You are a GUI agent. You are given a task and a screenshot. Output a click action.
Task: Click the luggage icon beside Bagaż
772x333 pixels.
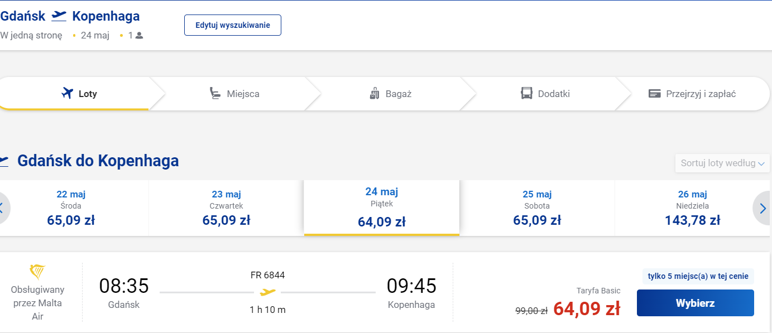point(375,93)
